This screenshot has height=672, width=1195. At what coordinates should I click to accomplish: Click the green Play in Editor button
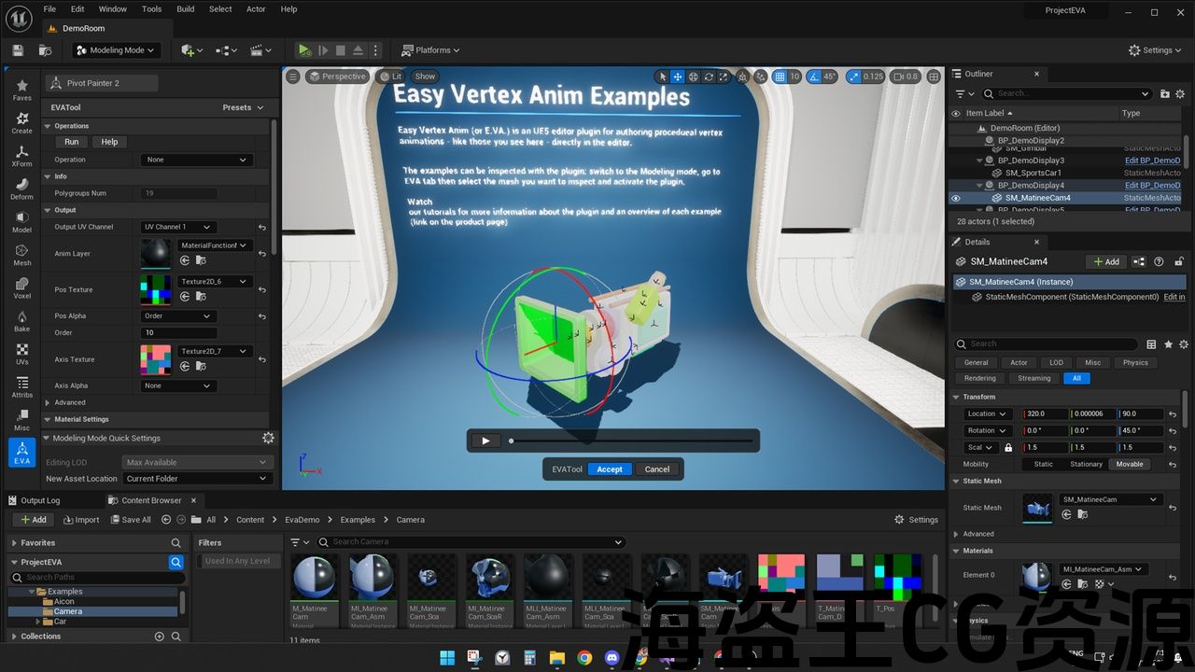[304, 50]
